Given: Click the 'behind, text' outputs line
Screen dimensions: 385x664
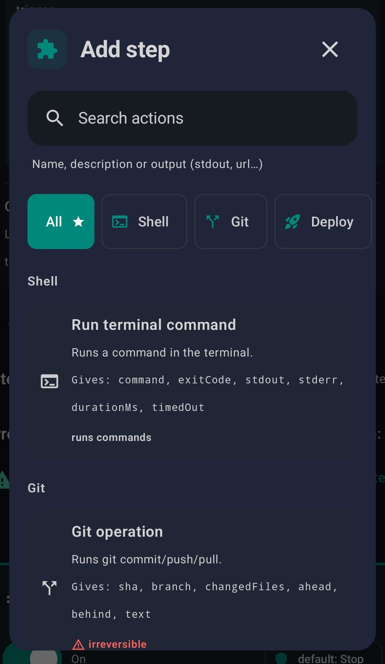Looking at the screenshot, I should (111, 614).
